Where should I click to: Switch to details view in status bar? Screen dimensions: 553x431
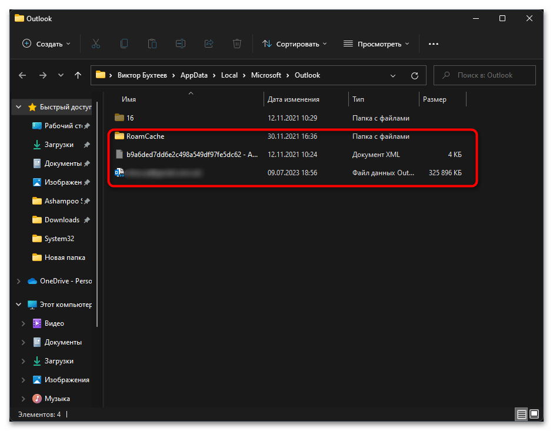click(x=522, y=414)
